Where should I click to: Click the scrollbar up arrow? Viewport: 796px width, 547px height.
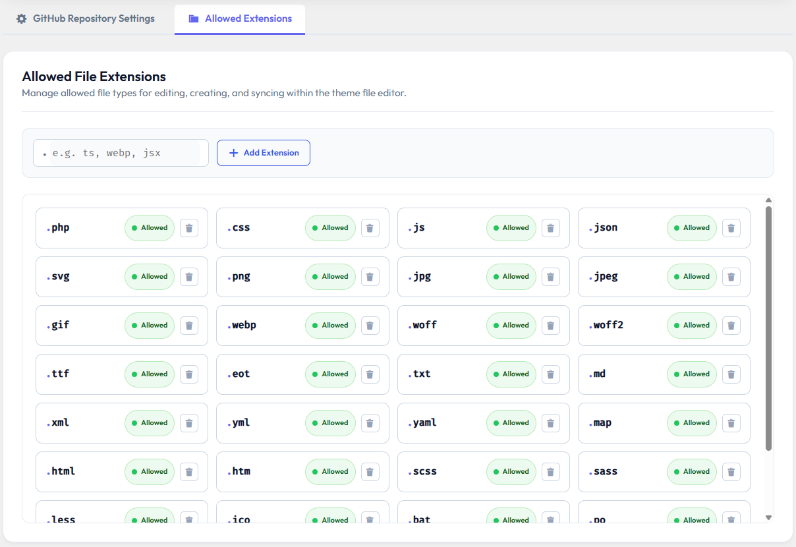768,200
